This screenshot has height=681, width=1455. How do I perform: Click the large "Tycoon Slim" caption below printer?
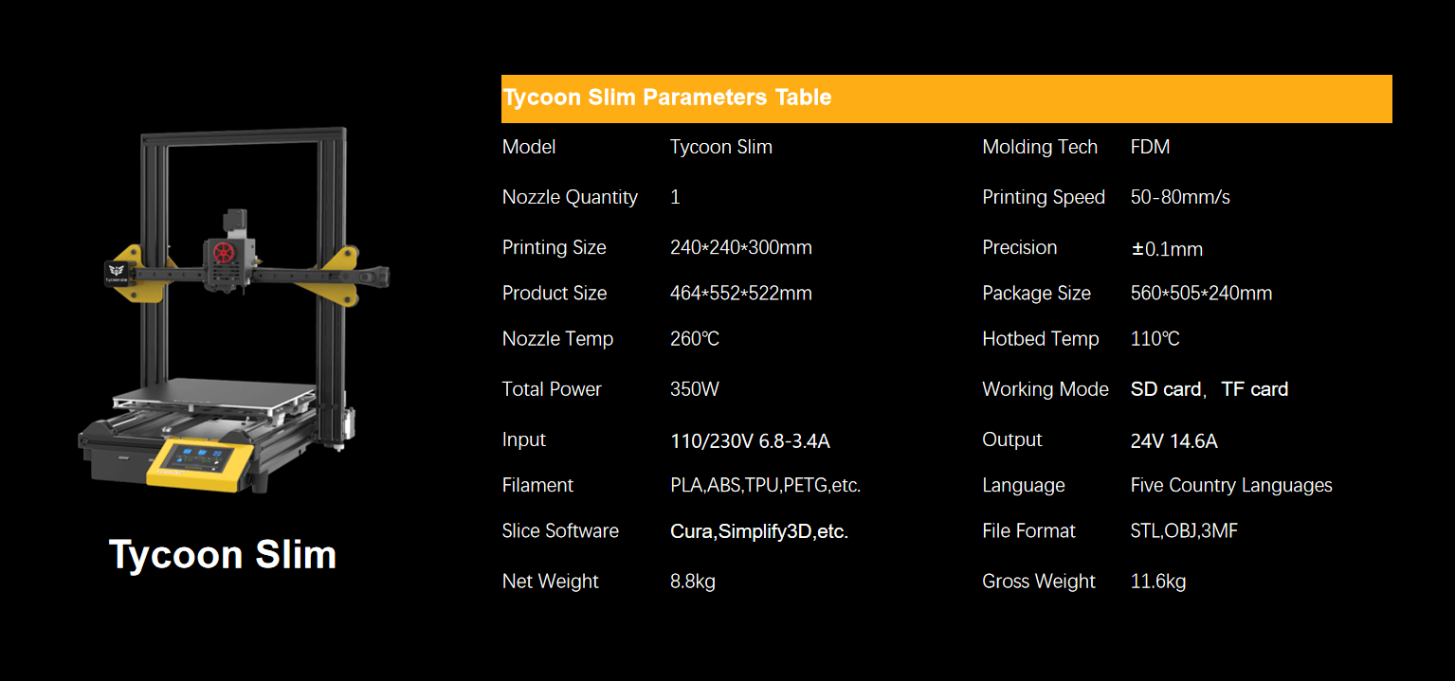pos(223,555)
